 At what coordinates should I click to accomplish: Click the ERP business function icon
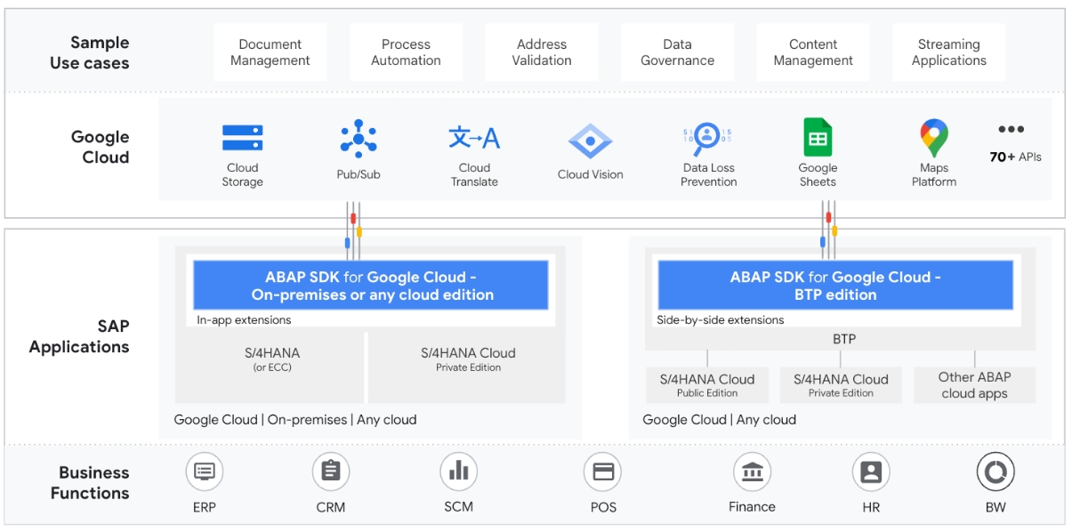[x=204, y=473]
